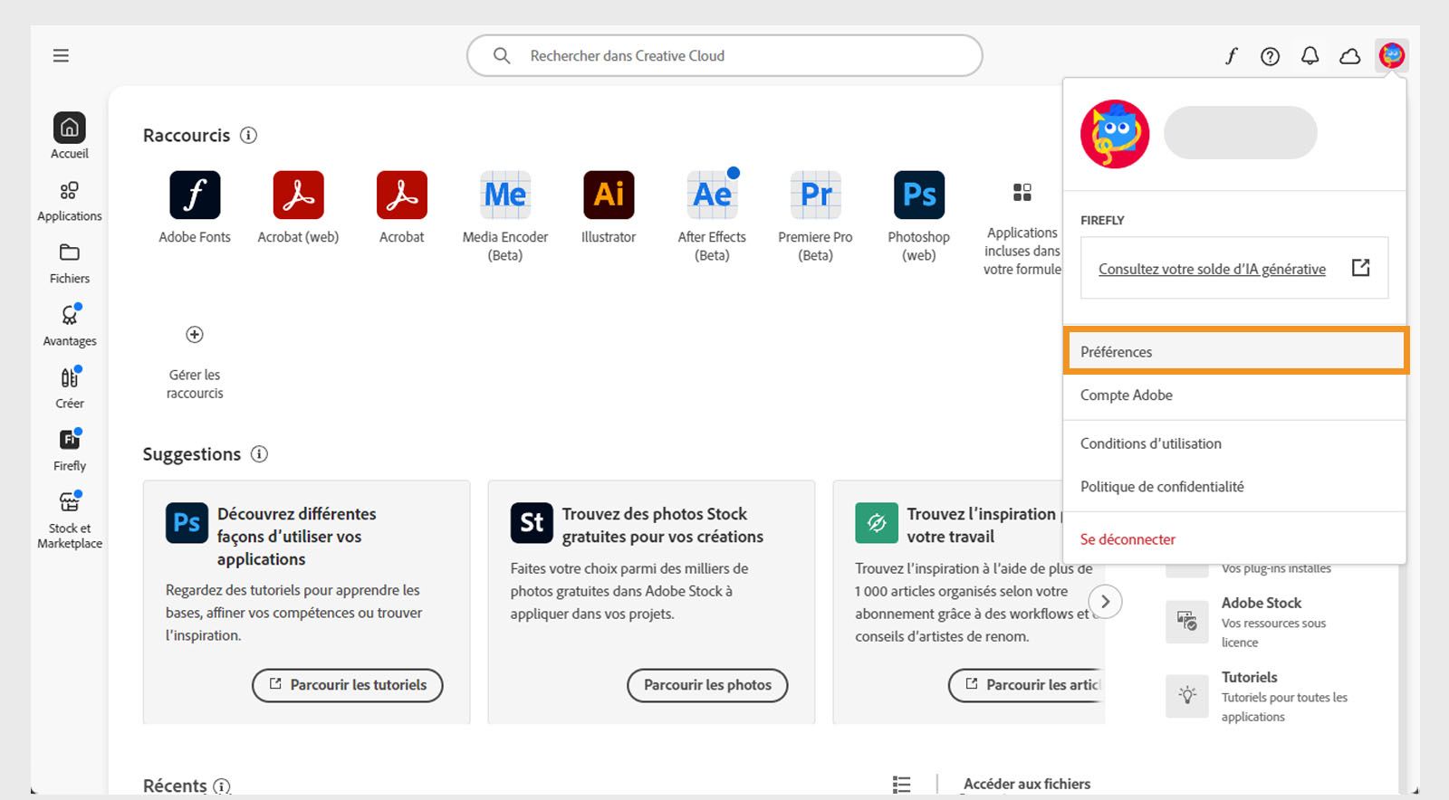Launch Media Encoder (Beta)
This screenshot has width=1449, height=800.
pos(505,216)
